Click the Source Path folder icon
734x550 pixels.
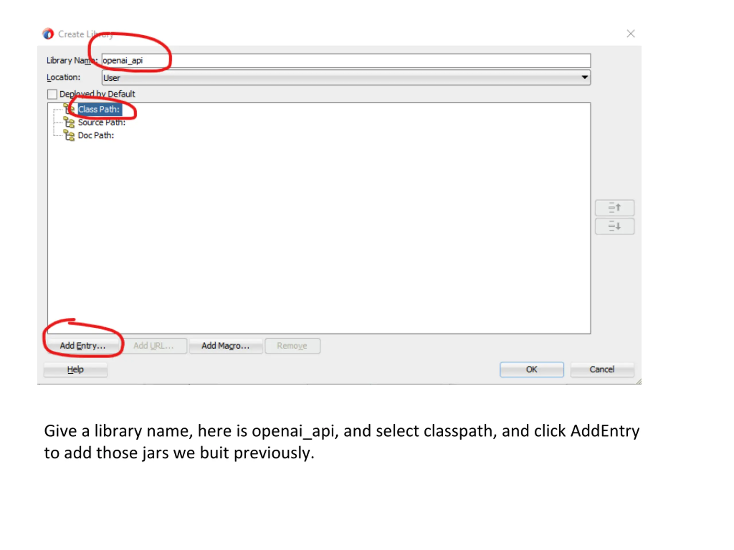click(x=69, y=122)
